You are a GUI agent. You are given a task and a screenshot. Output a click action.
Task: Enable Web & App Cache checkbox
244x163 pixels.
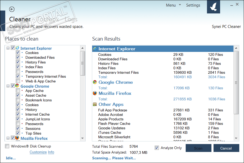click(x=18, y=81)
